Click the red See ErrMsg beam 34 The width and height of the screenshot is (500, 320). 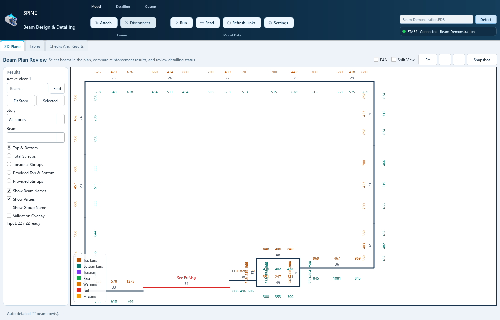[x=186, y=287]
